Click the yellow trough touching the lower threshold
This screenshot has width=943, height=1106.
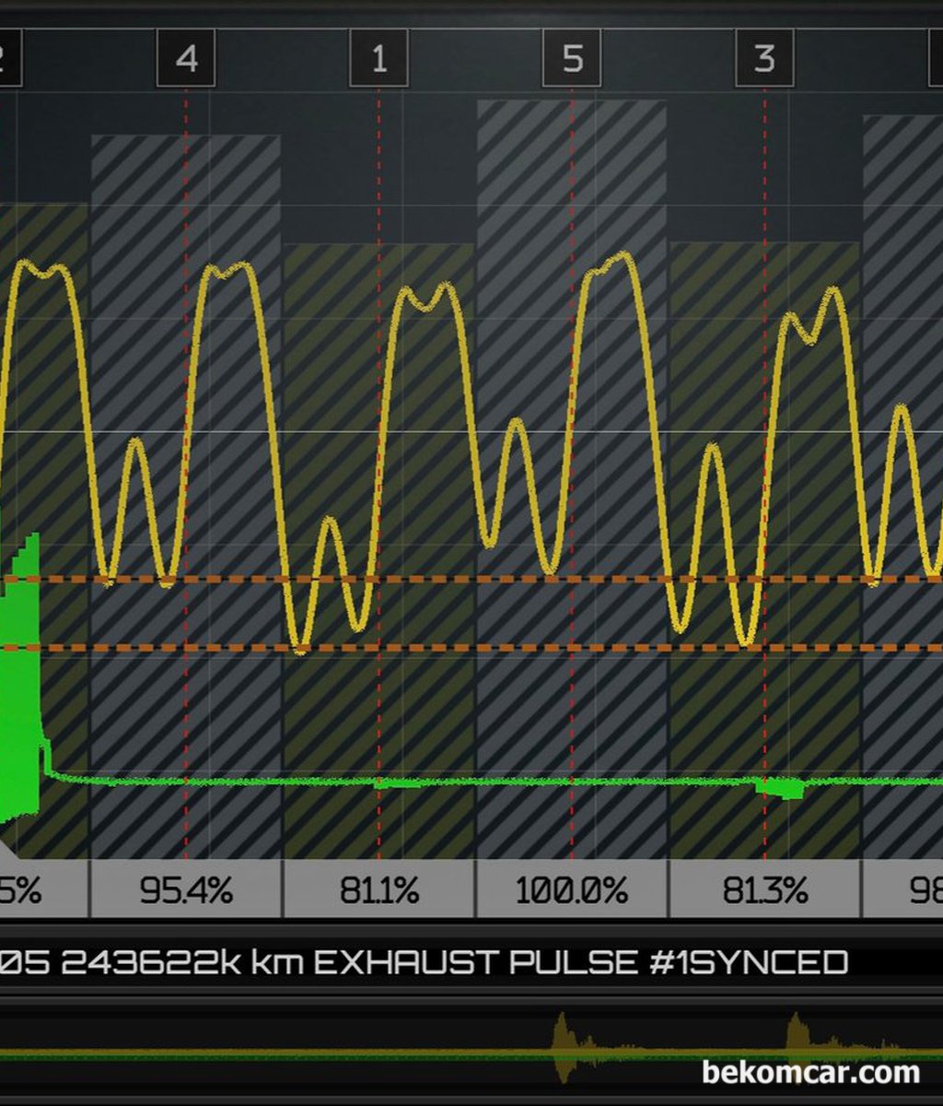pos(300,647)
